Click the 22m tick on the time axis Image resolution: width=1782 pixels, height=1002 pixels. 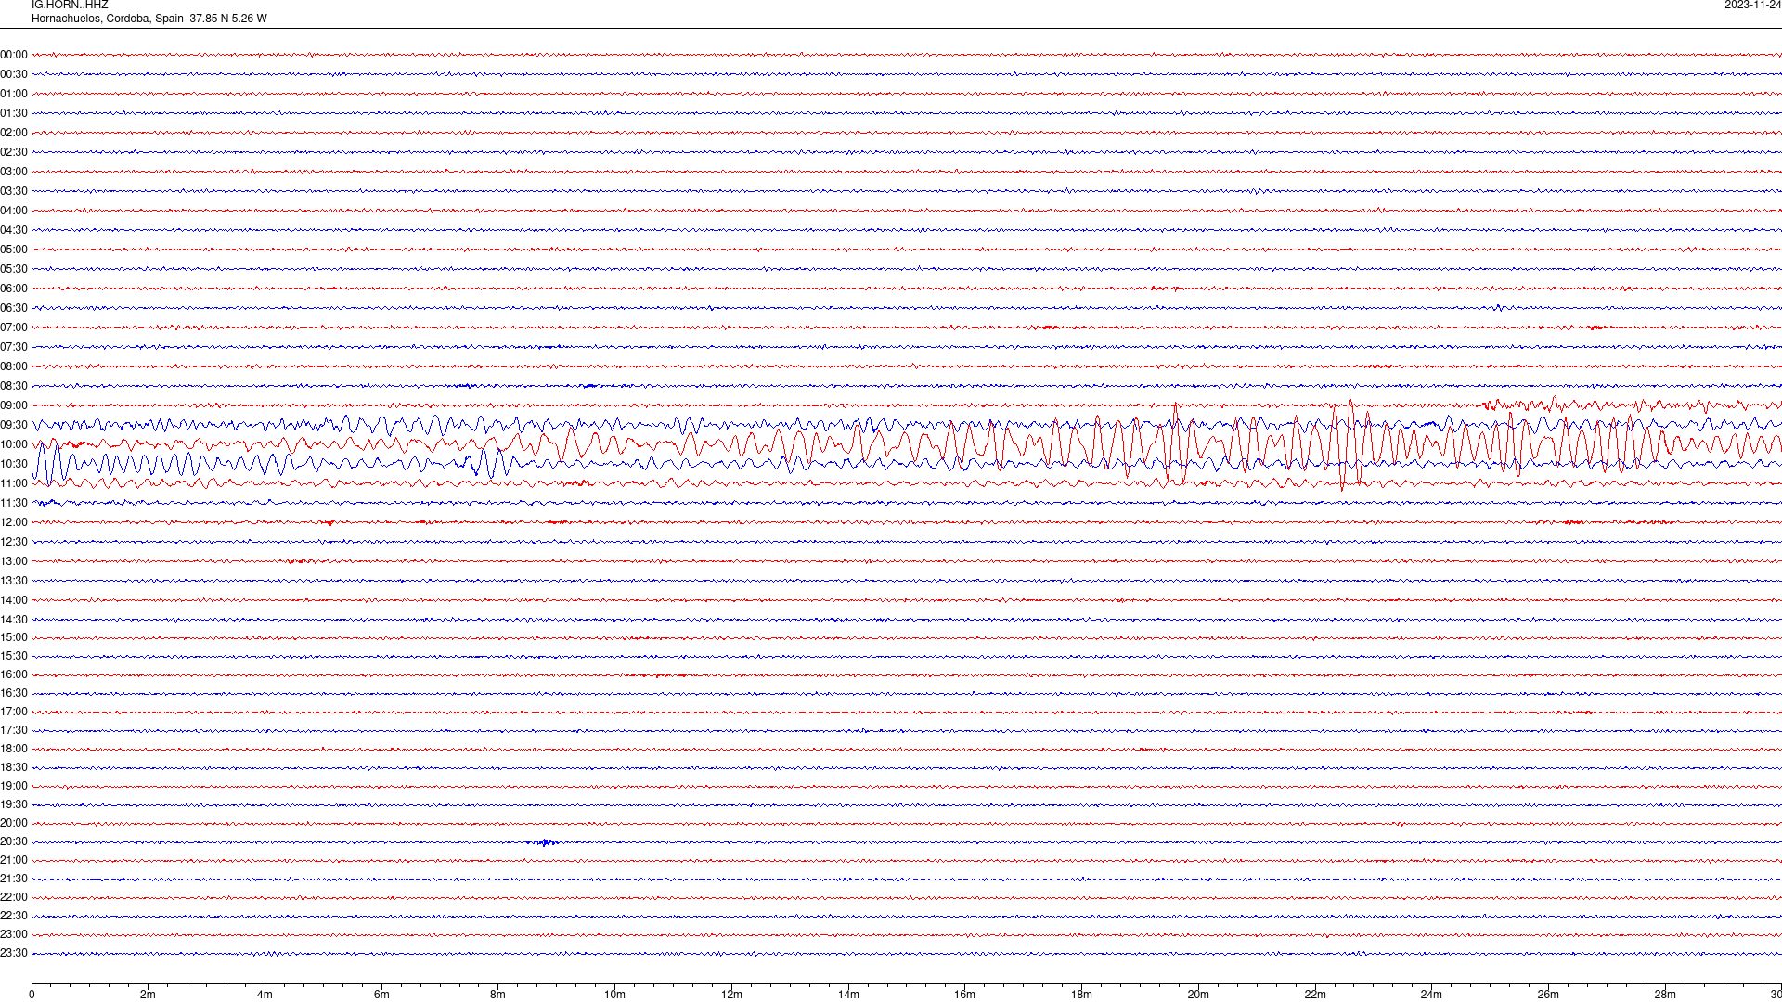1315,995
